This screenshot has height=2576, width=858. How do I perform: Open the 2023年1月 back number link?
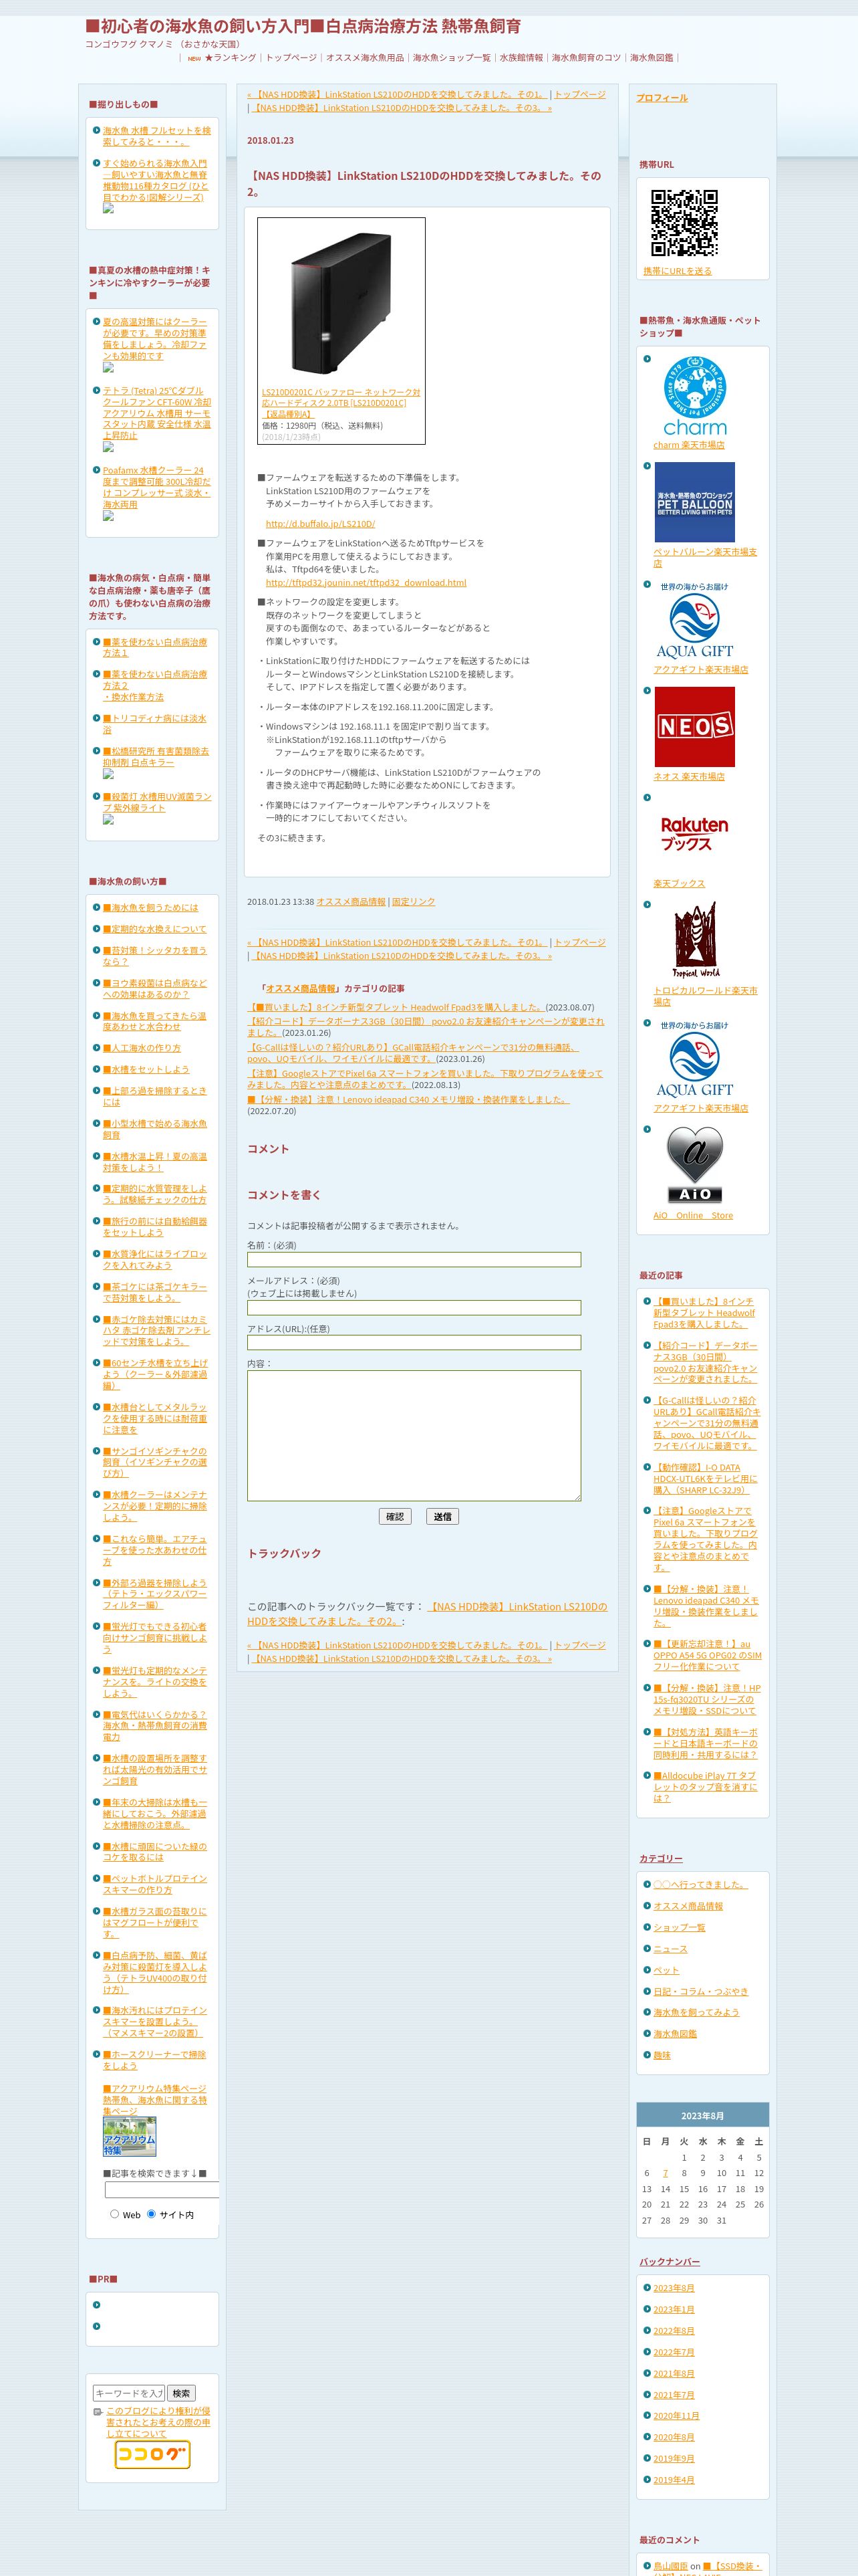point(674,2309)
